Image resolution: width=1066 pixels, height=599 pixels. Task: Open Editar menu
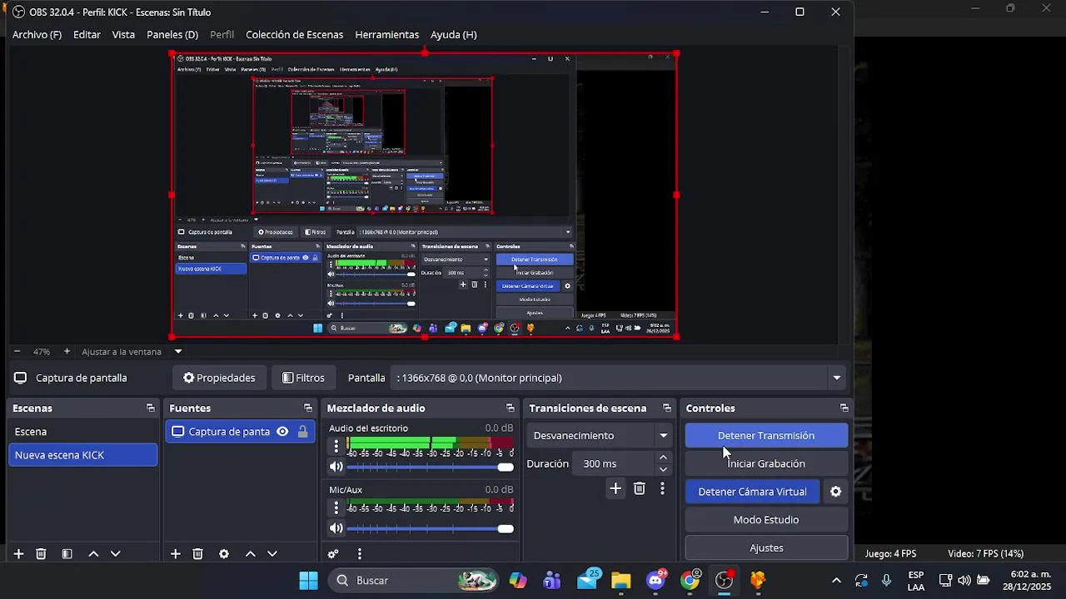pos(87,34)
